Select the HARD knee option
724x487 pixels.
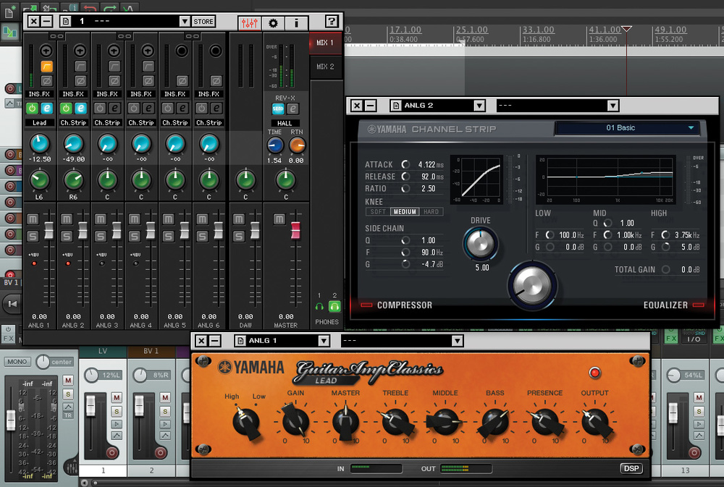tap(432, 212)
